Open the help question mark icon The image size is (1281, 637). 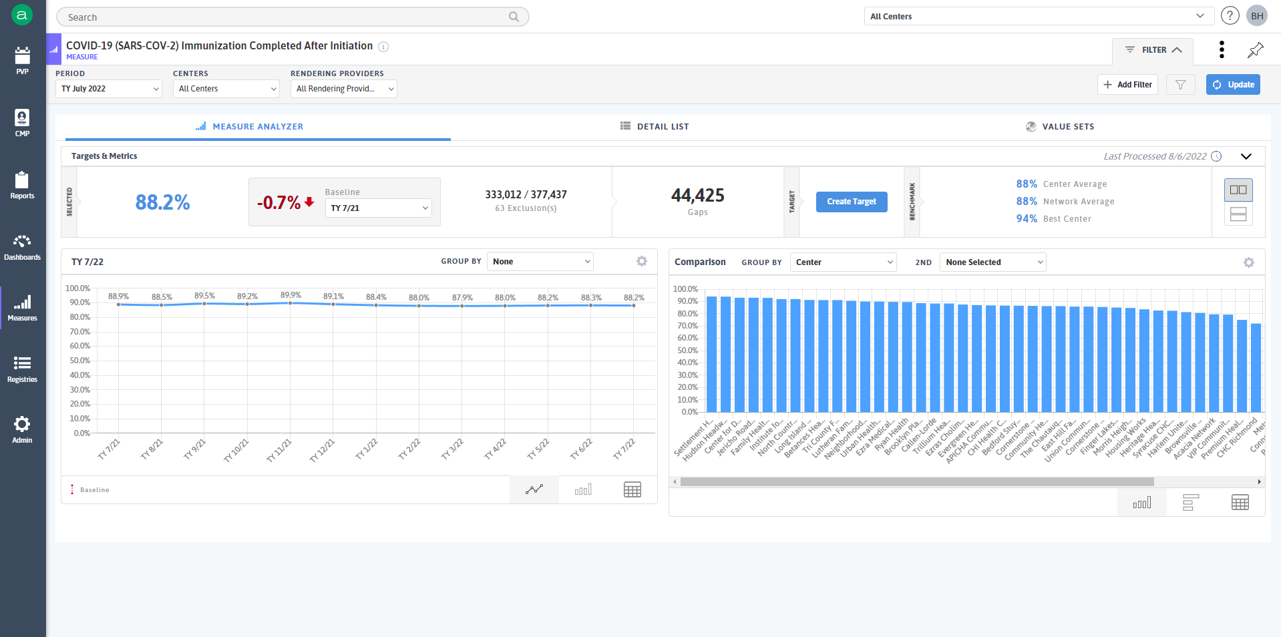pyautogui.click(x=1230, y=16)
